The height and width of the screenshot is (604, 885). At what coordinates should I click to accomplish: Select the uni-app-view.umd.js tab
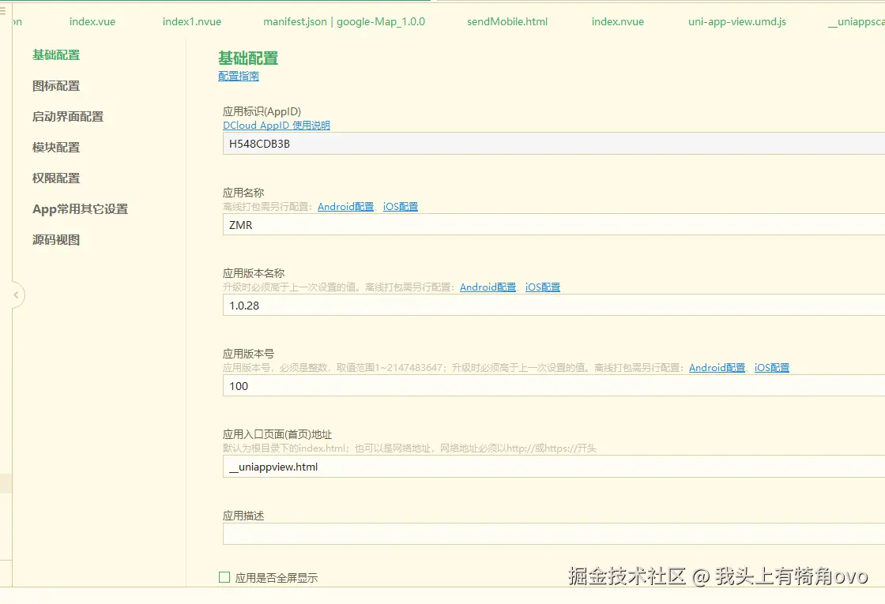click(x=737, y=21)
